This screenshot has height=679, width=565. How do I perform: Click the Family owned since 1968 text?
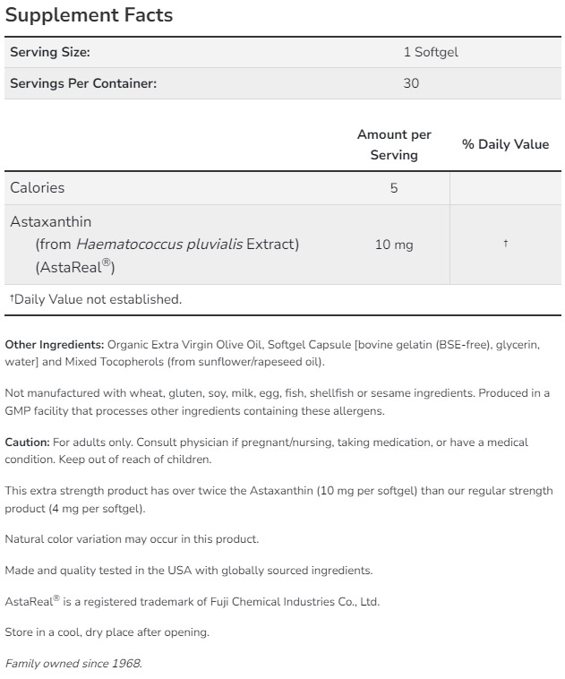pyautogui.click(x=73, y=664)
